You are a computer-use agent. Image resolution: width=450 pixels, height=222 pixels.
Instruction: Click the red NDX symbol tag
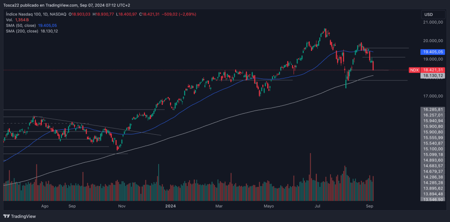(x=414, y=70)
